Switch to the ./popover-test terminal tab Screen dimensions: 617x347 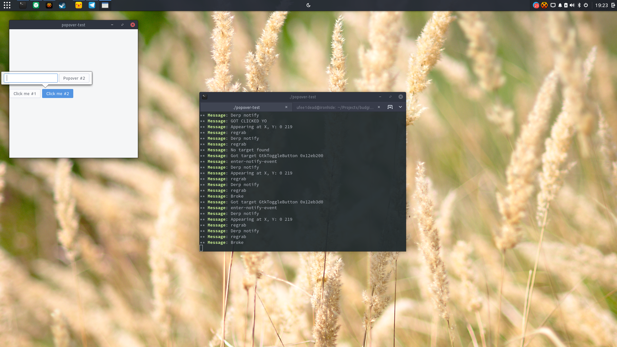246,107
